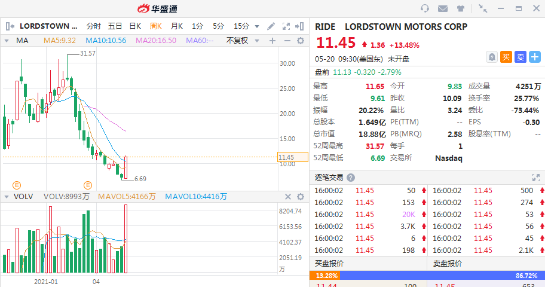Open MA indicator settings gear

301,41
